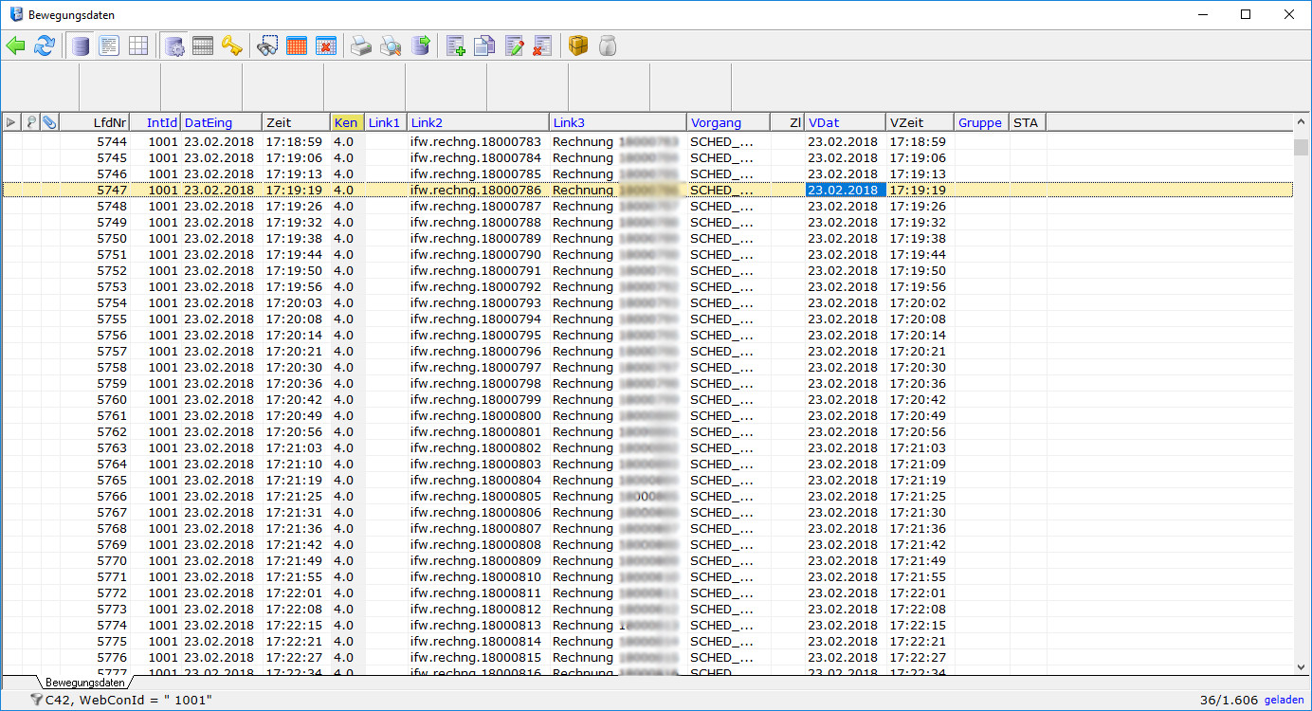Open search with binoculars icon

tap(267, 46)
